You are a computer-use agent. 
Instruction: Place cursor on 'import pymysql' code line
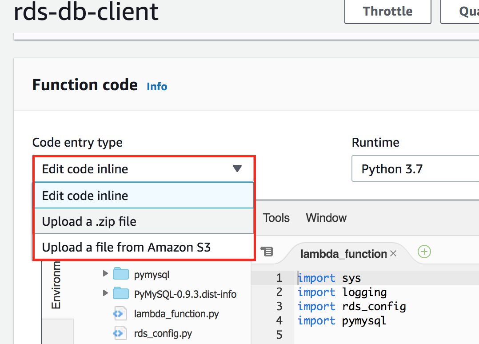click(342, 321)
